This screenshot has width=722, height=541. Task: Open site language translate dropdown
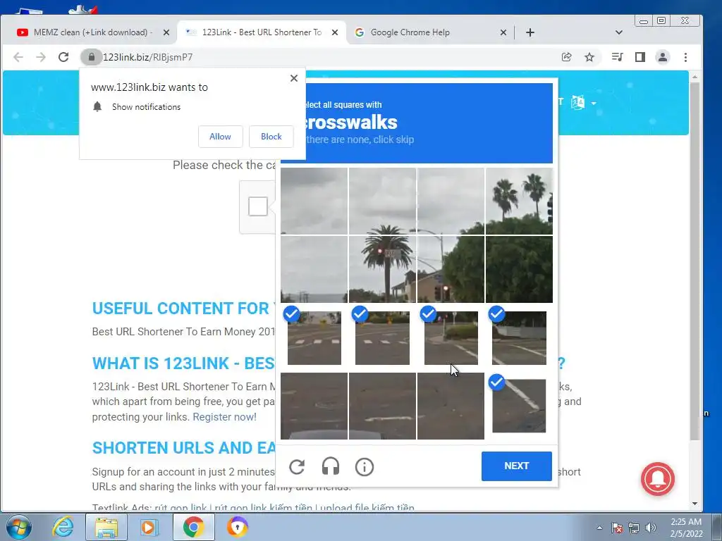[583, 103]
